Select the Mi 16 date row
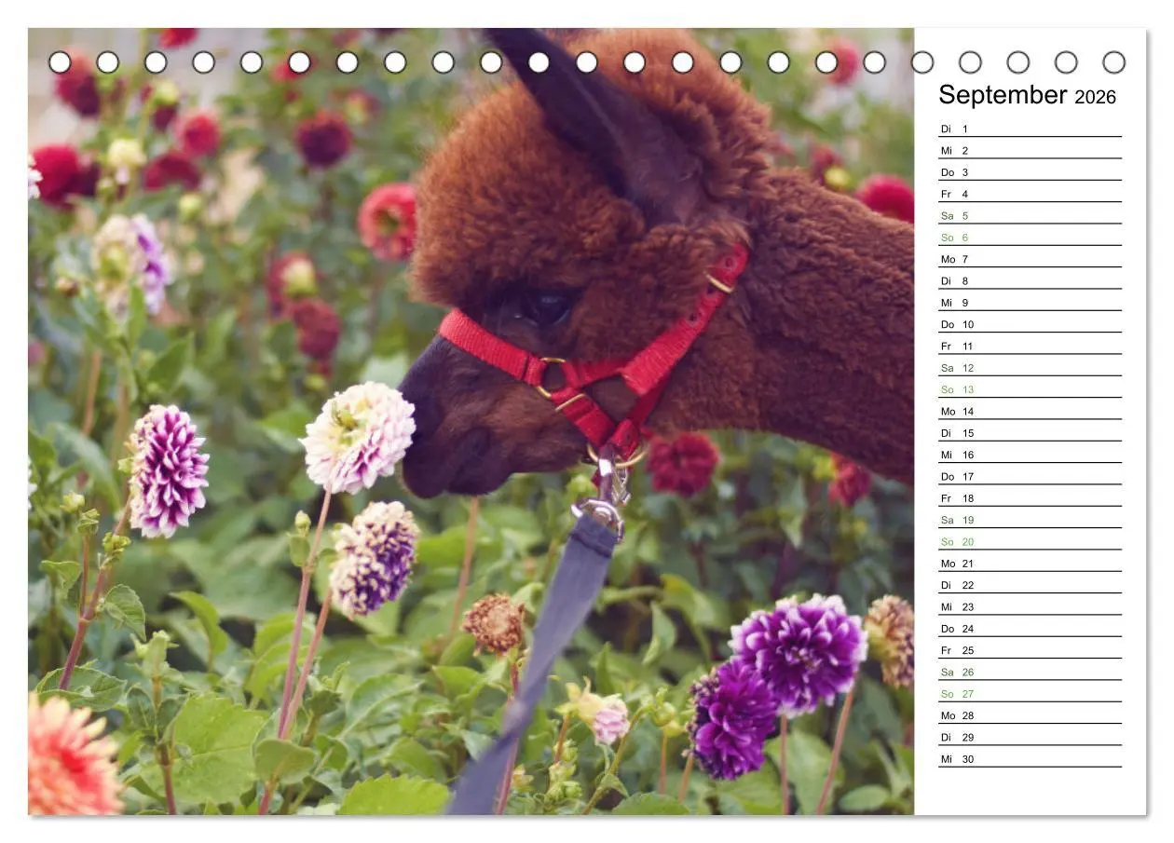1174x843 pixels. click(1030, 455)
